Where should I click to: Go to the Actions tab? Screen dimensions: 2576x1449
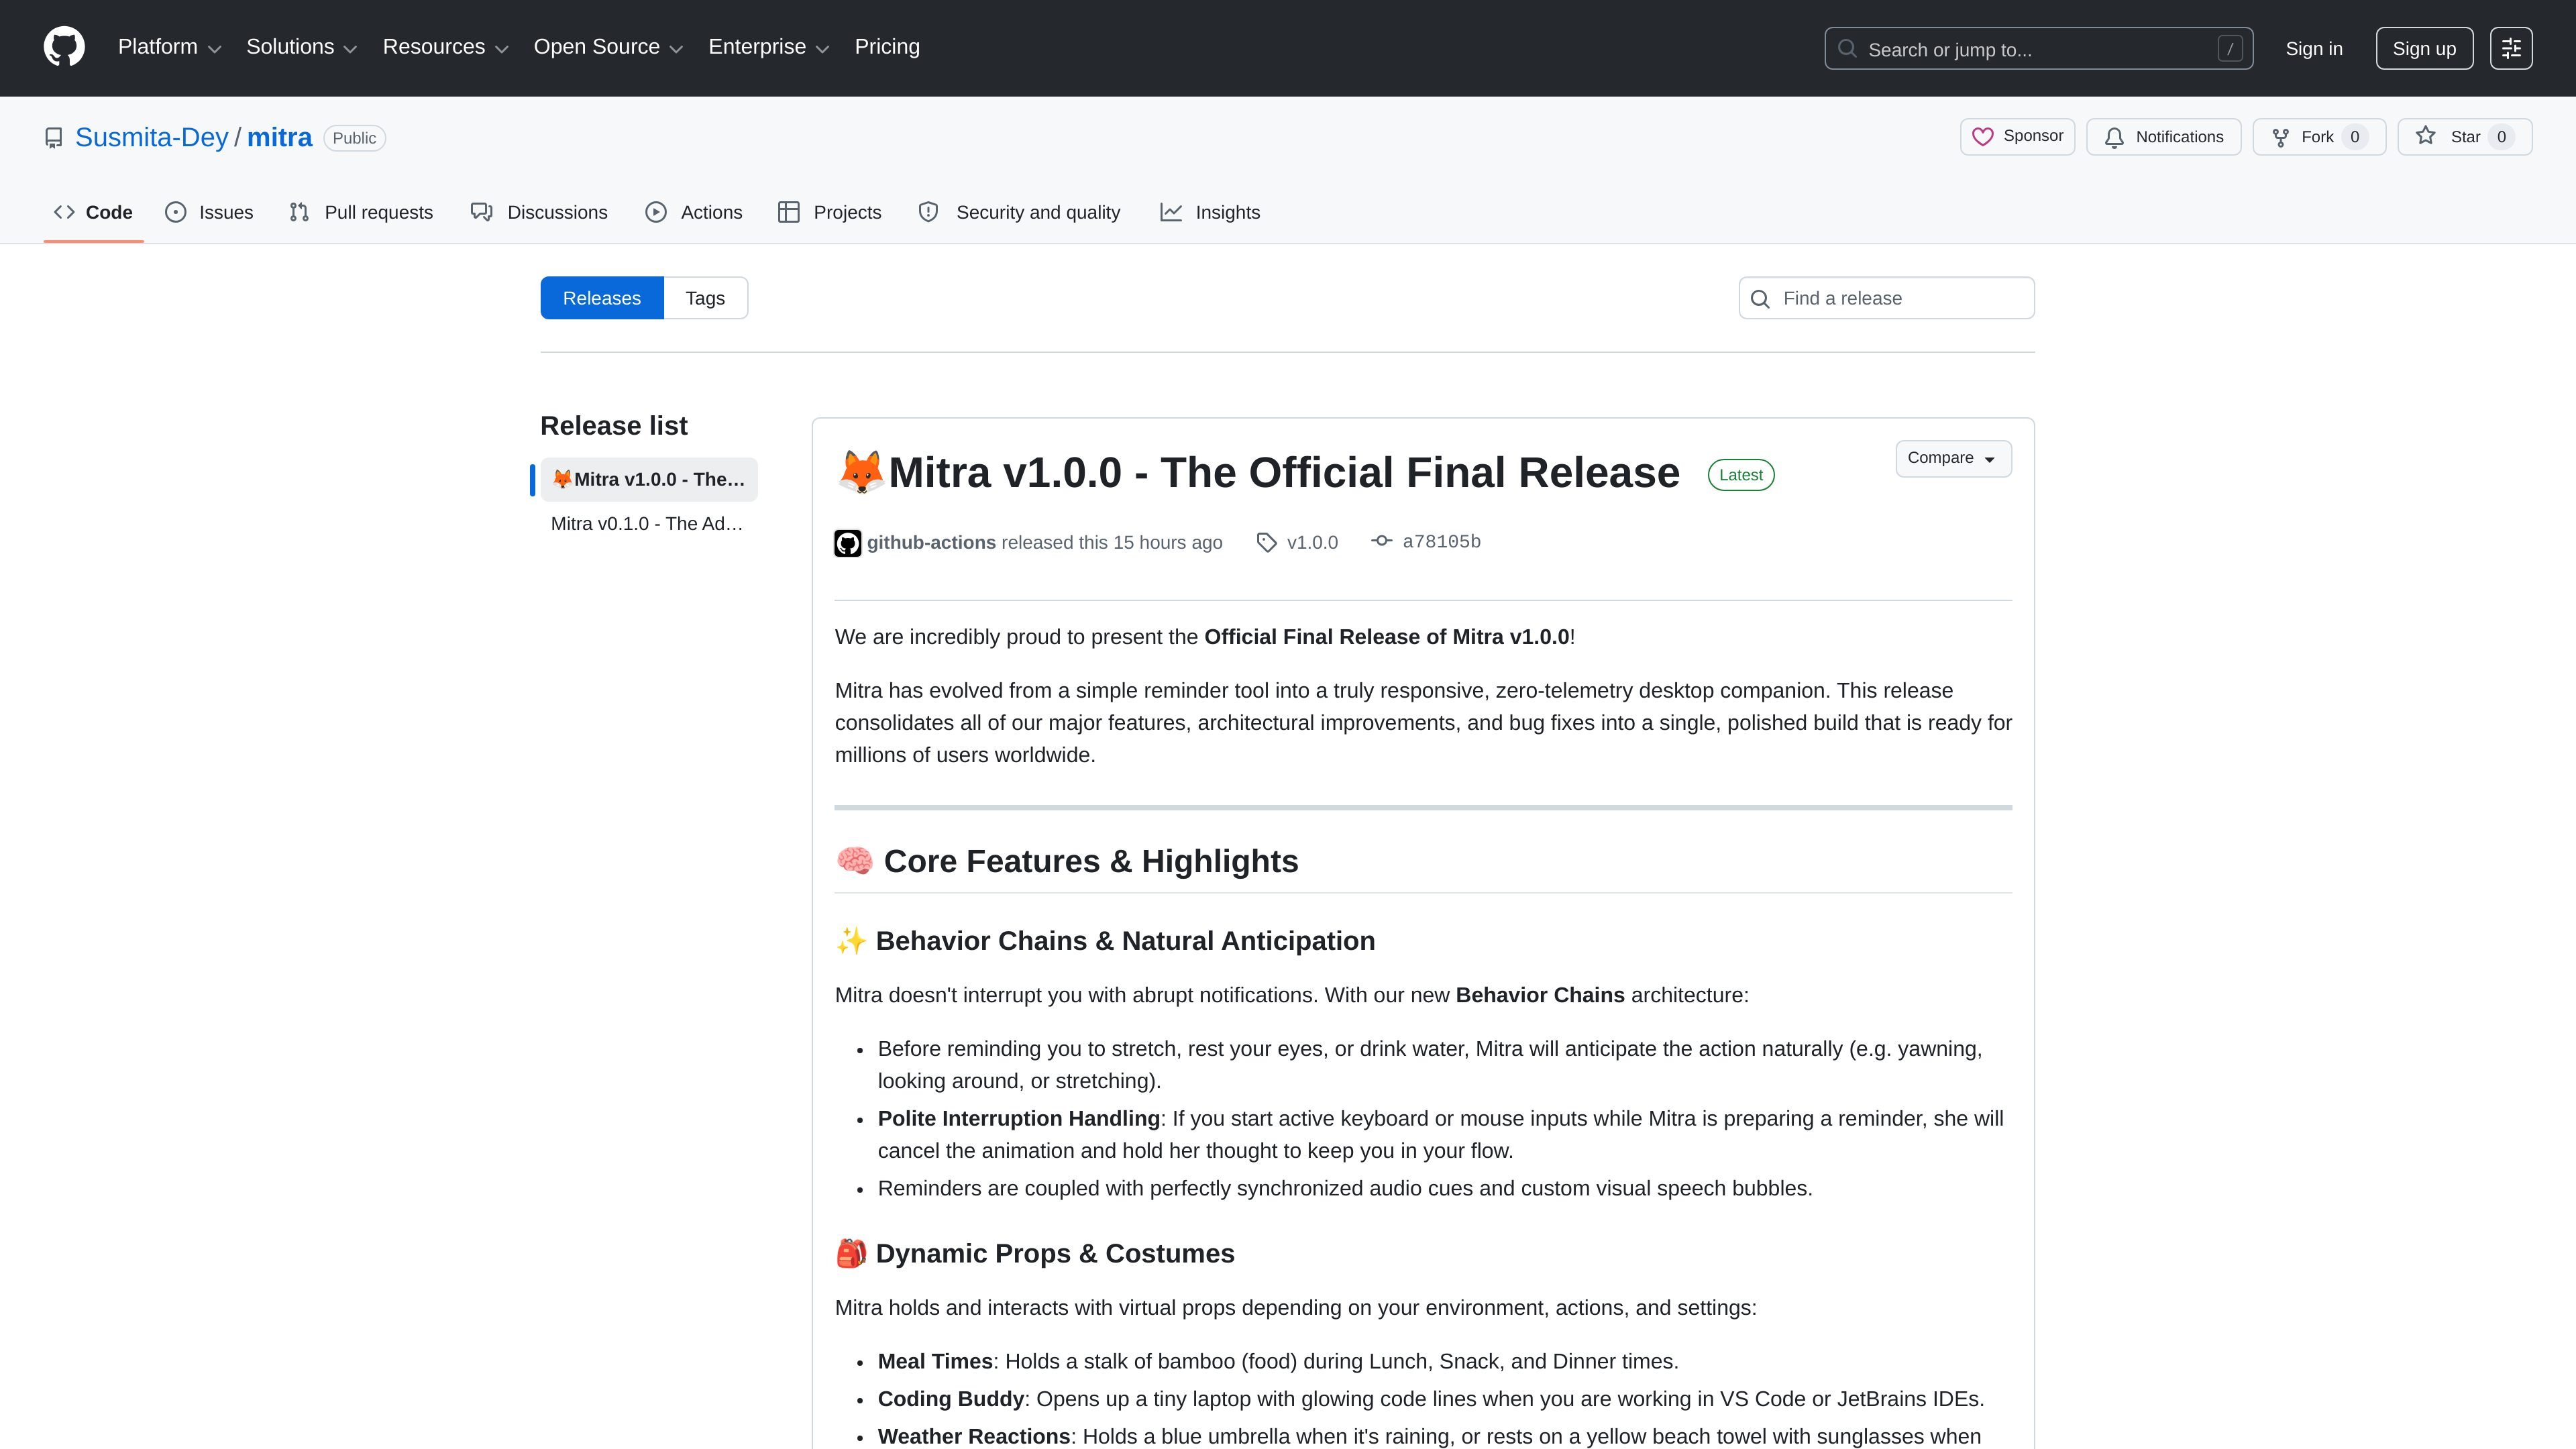click(694, 212)
